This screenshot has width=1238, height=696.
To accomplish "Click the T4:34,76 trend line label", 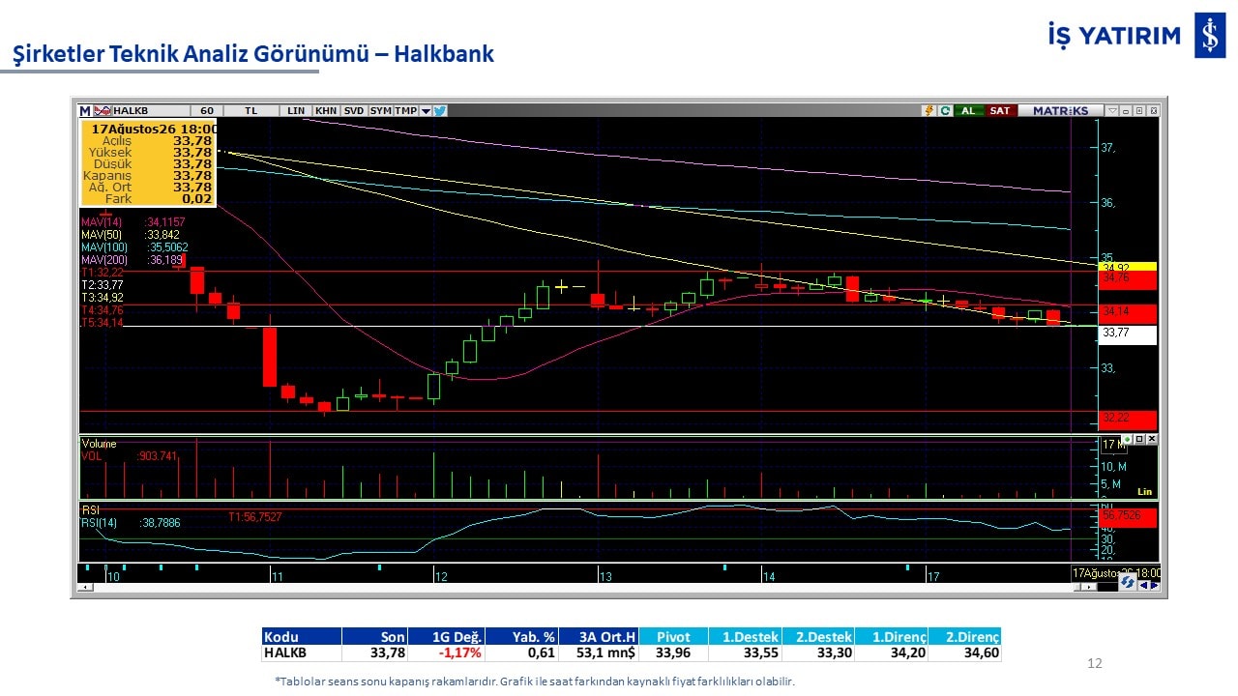I will click(102, 310).
